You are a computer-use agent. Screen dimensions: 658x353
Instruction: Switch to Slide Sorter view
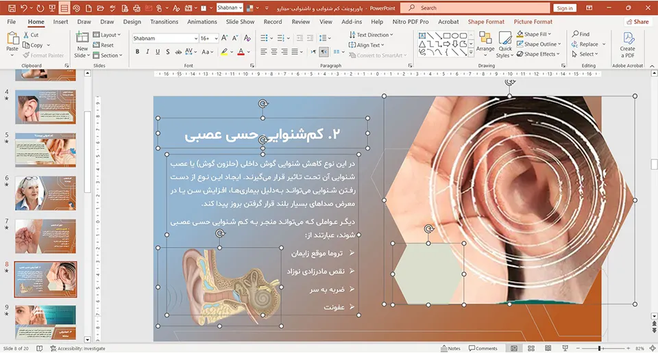(531, 348)
